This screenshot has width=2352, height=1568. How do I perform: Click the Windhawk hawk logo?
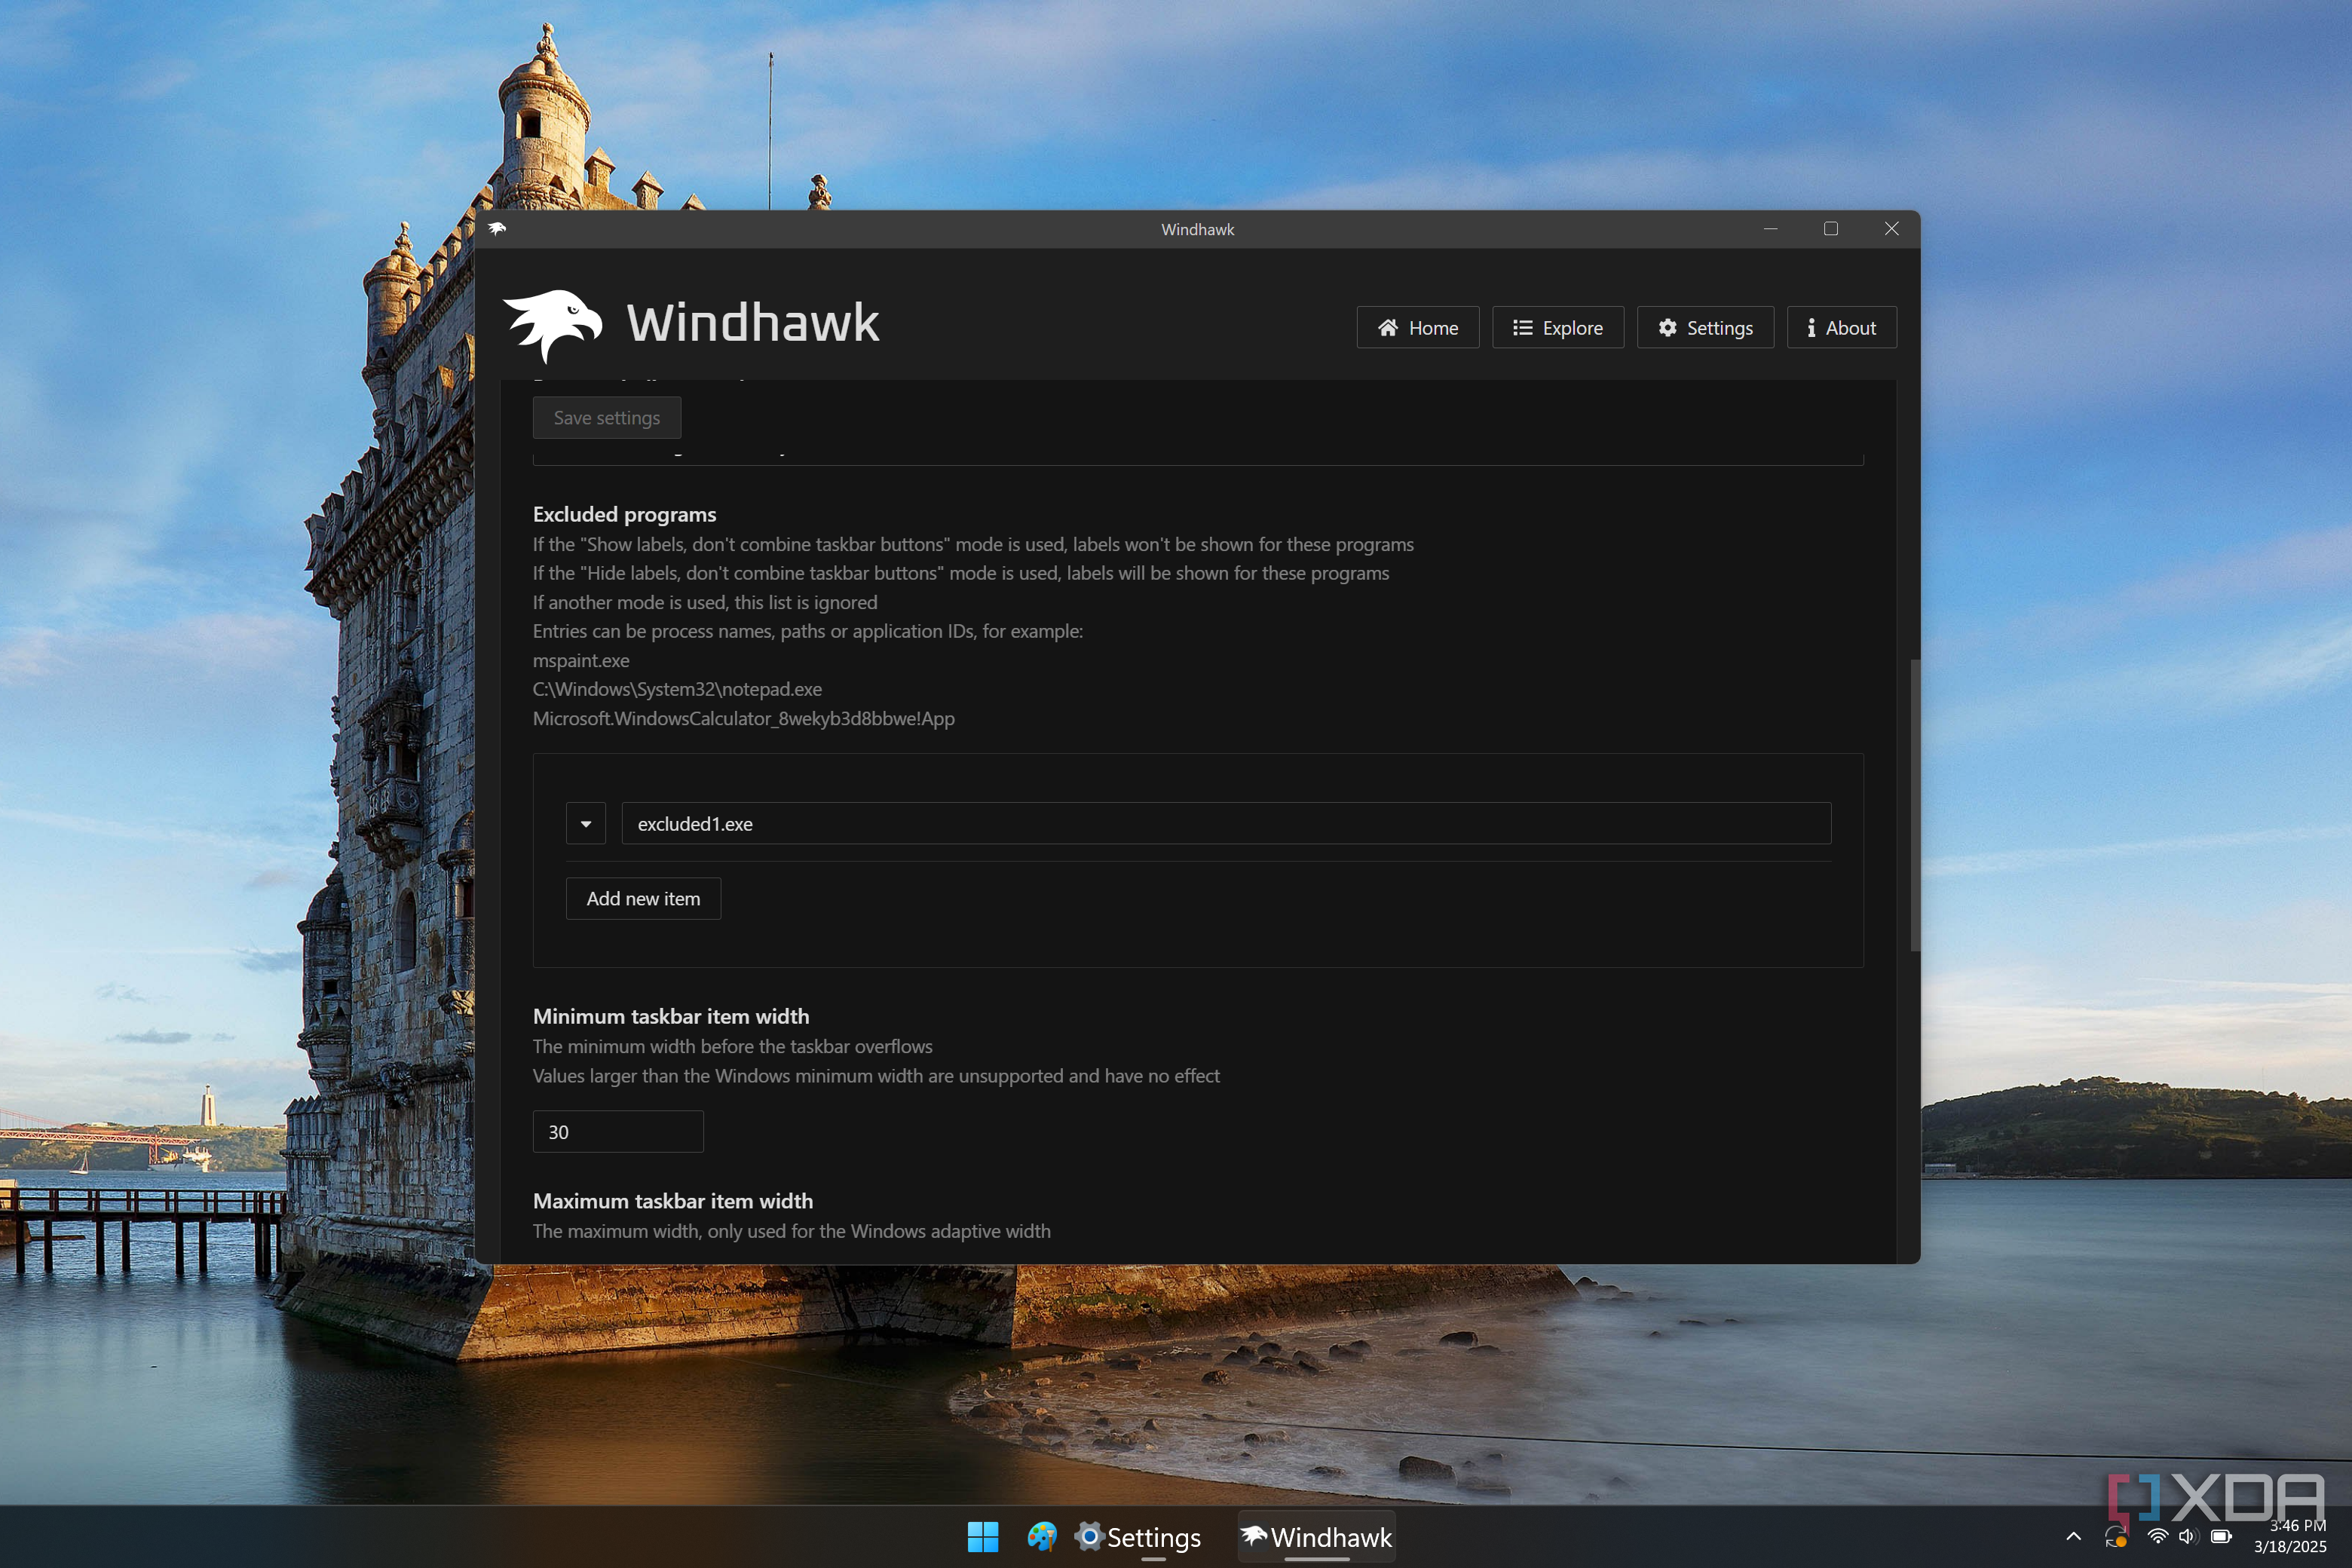[553, 324]
